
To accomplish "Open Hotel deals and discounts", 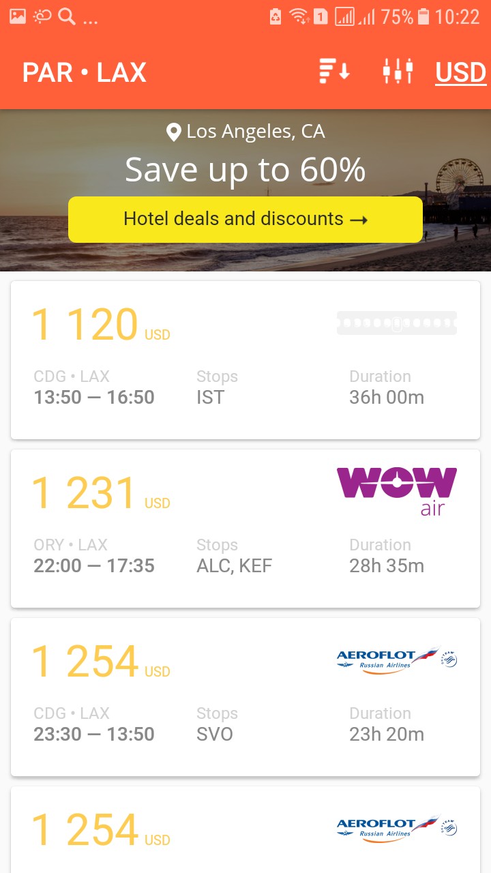I will click(x=245, y=219).
